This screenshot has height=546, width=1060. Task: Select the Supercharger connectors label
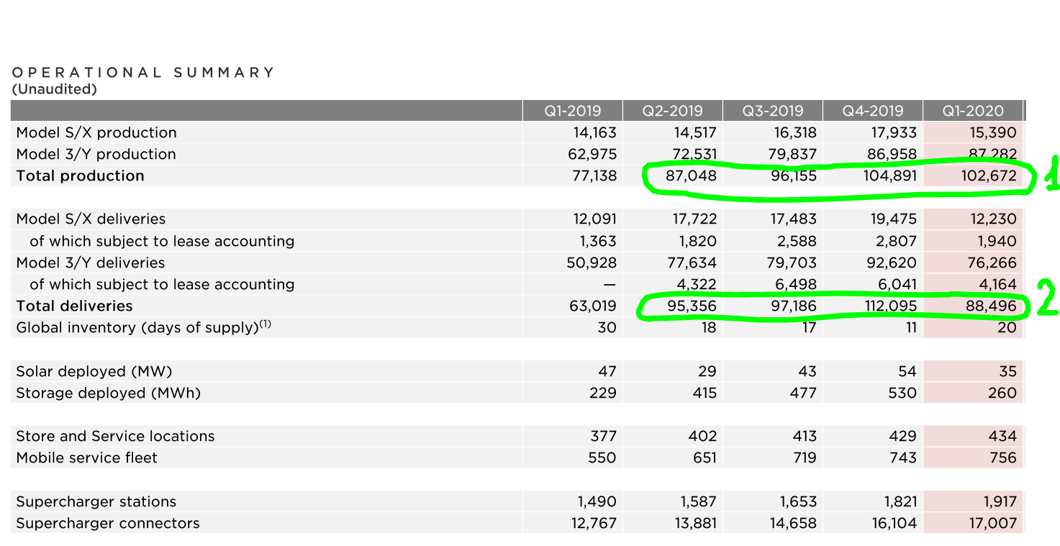point(108,523)
